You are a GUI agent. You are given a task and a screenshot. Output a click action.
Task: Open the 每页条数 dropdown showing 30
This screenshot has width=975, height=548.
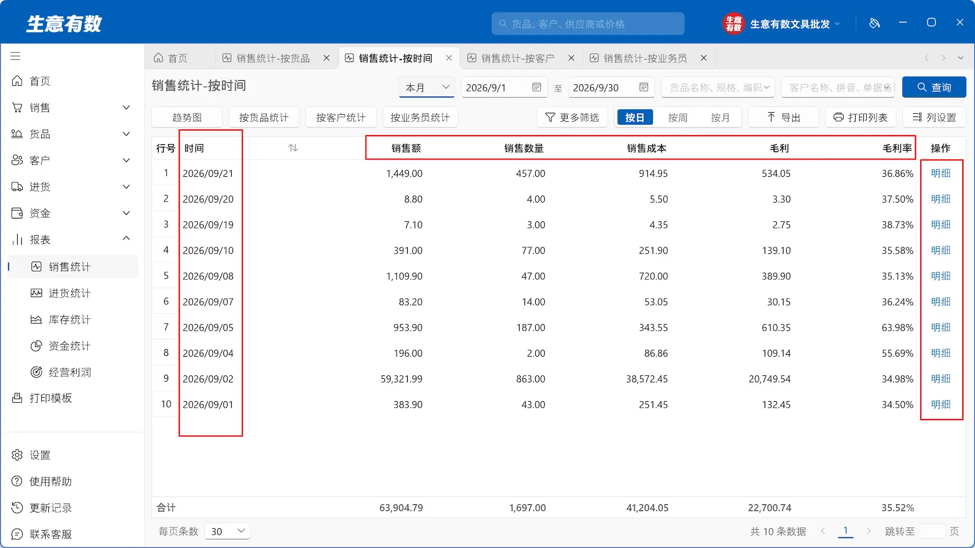point(227,531)
